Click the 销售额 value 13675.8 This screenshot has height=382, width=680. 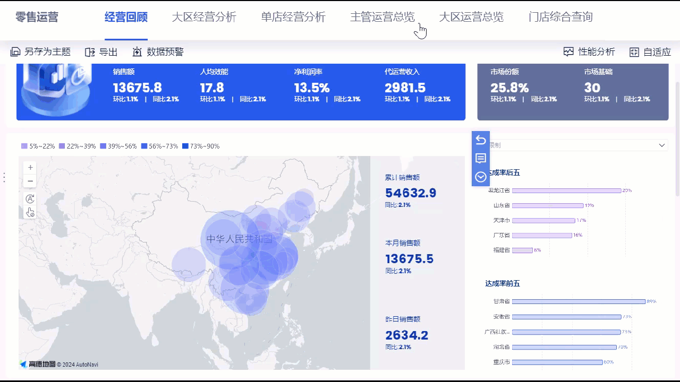tap(138, 88)
